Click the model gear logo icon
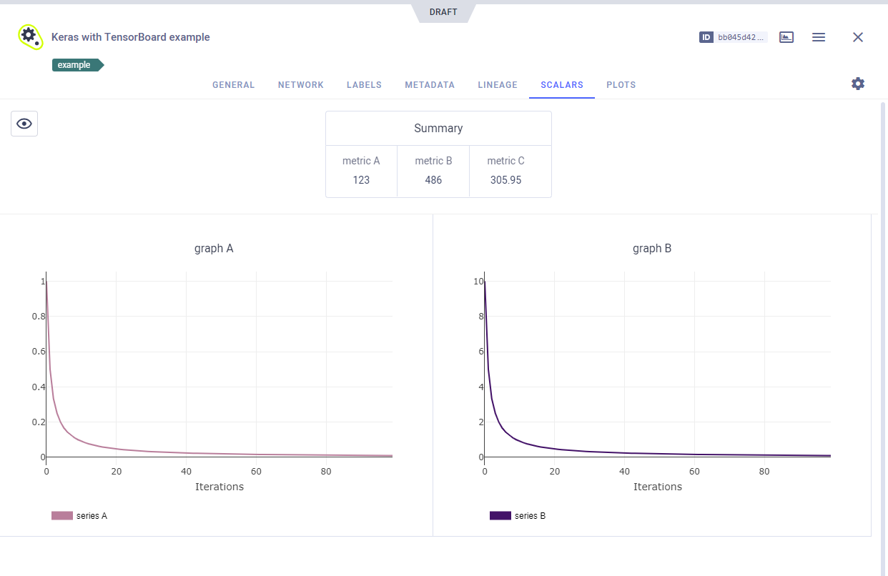Screen dimensions: 888x576 coord(29,36)
